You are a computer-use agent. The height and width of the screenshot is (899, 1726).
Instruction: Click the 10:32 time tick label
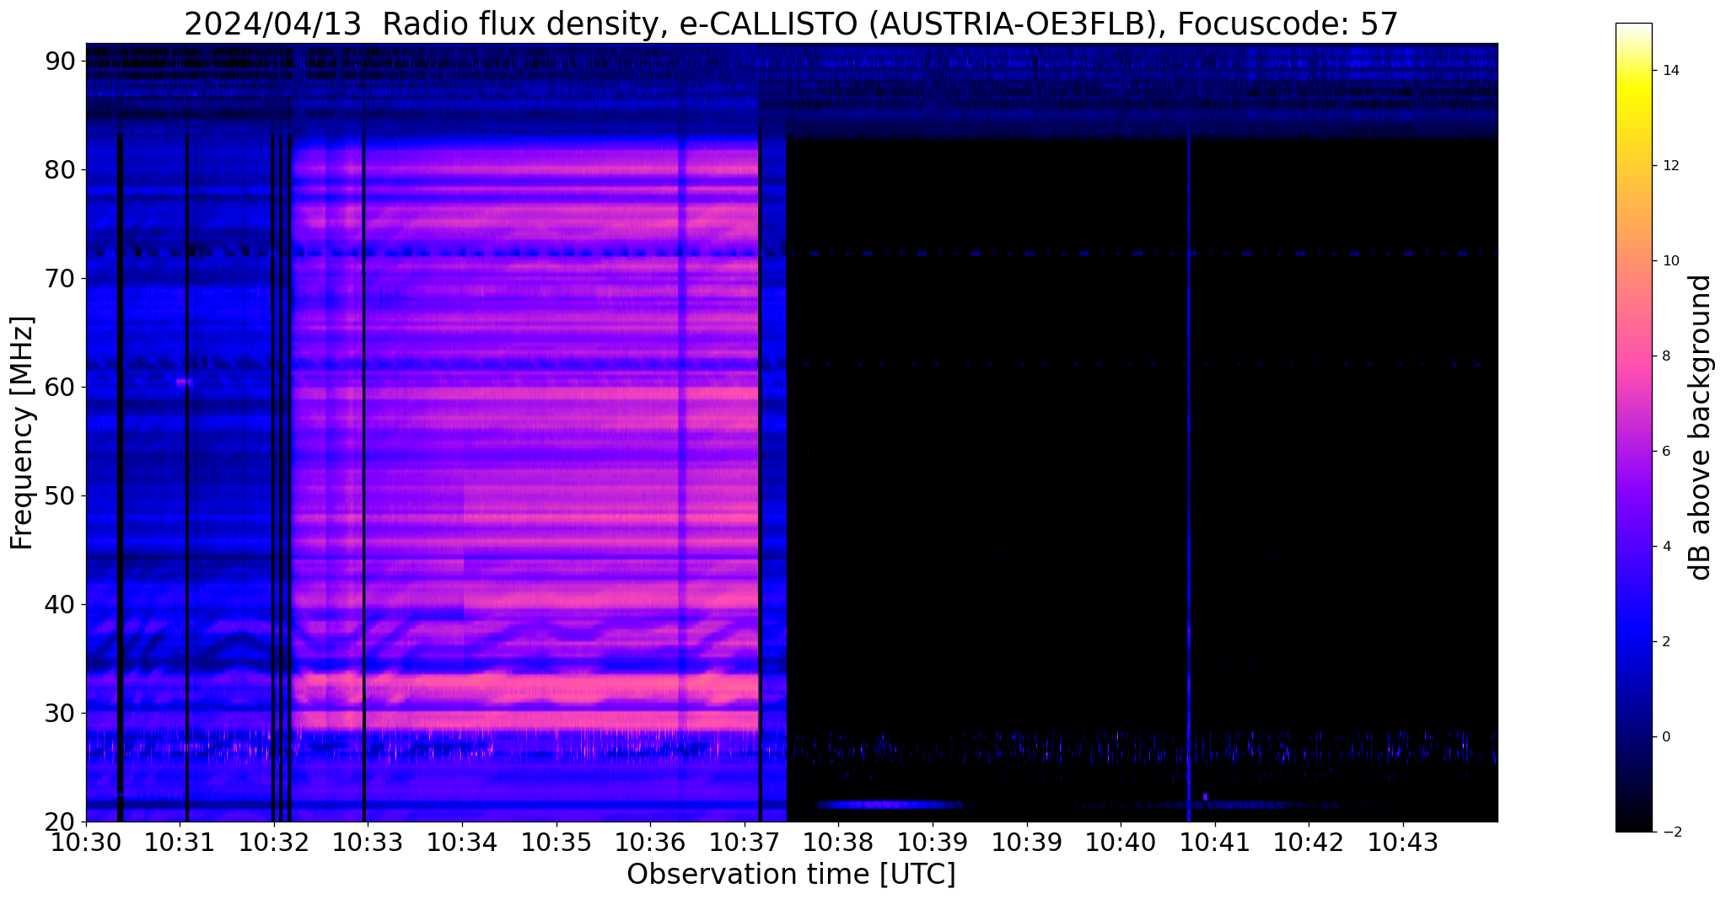click(274, 843)
